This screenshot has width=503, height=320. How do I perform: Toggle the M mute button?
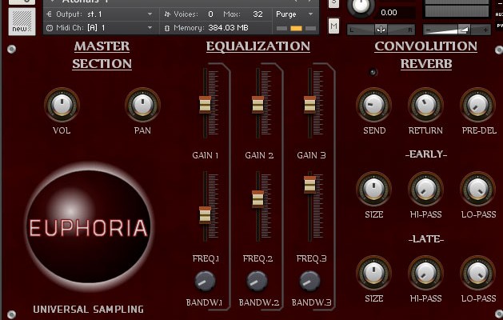coord(333,26)
